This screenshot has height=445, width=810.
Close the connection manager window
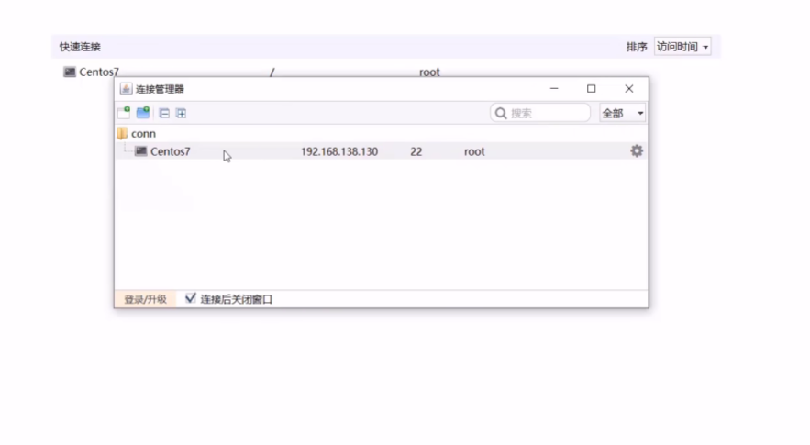pyautogui.click(x=629, y=88)
